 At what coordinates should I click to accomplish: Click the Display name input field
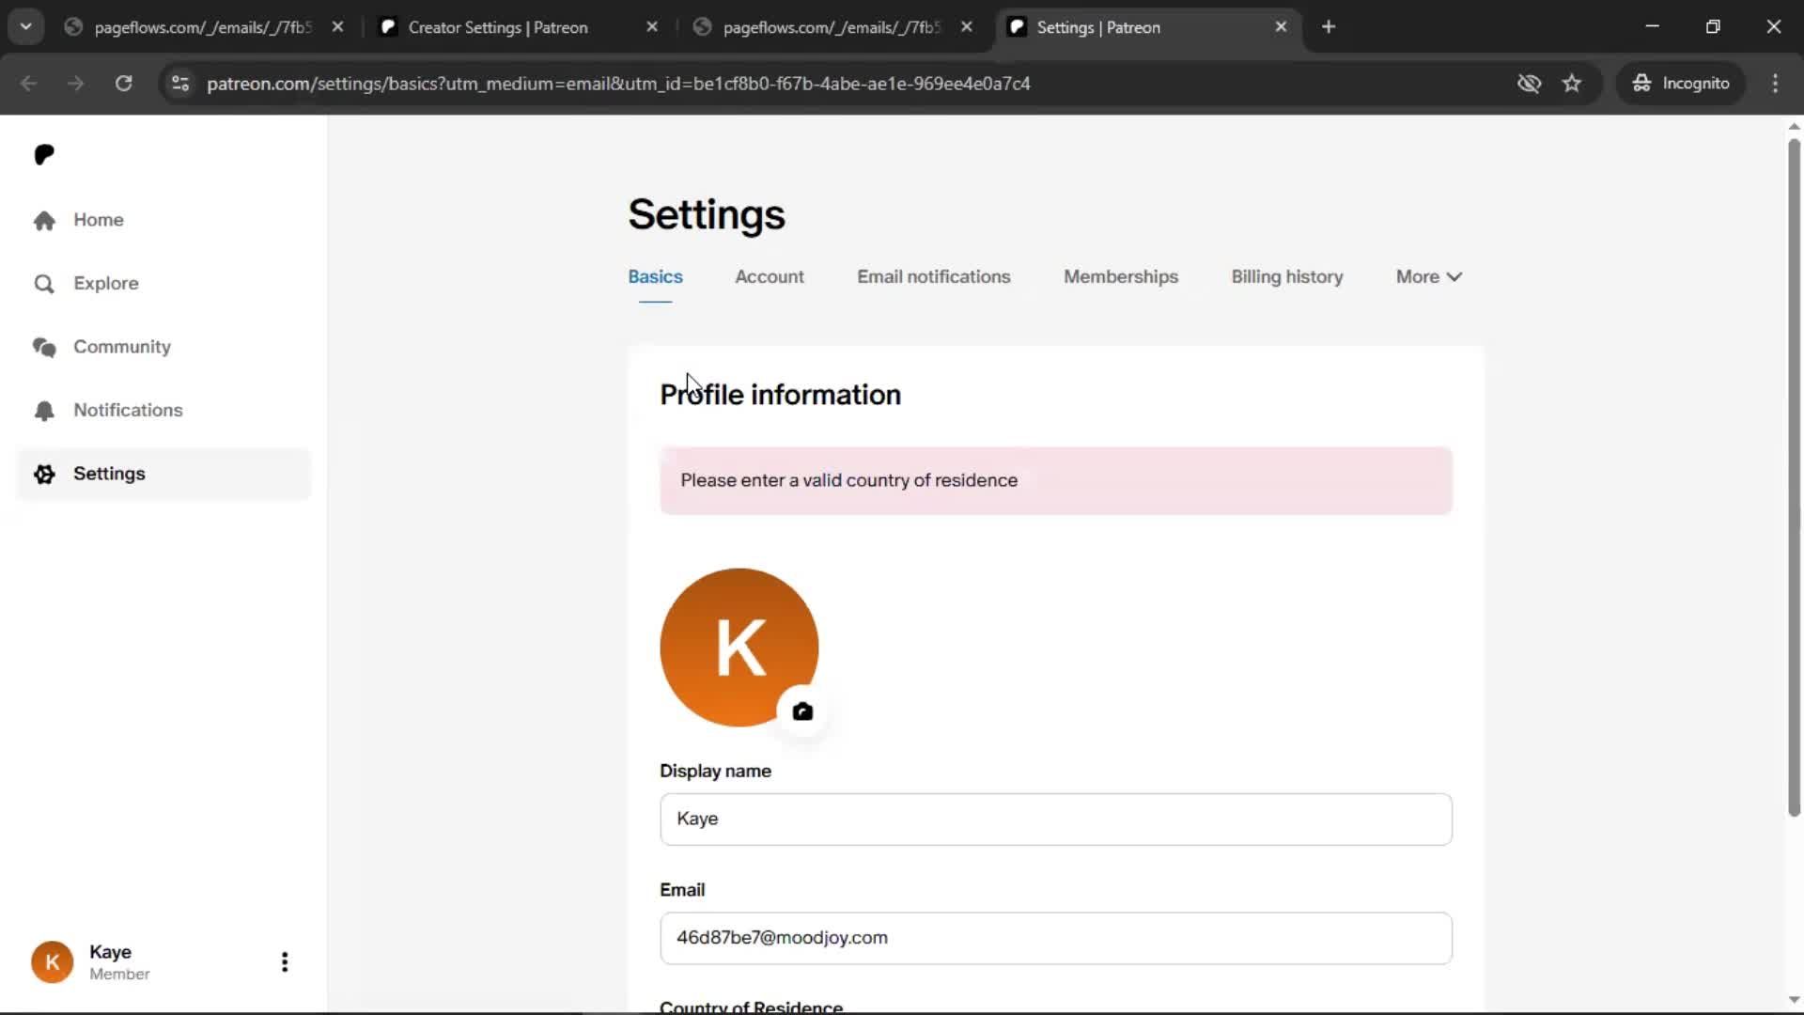point(1056,820)
